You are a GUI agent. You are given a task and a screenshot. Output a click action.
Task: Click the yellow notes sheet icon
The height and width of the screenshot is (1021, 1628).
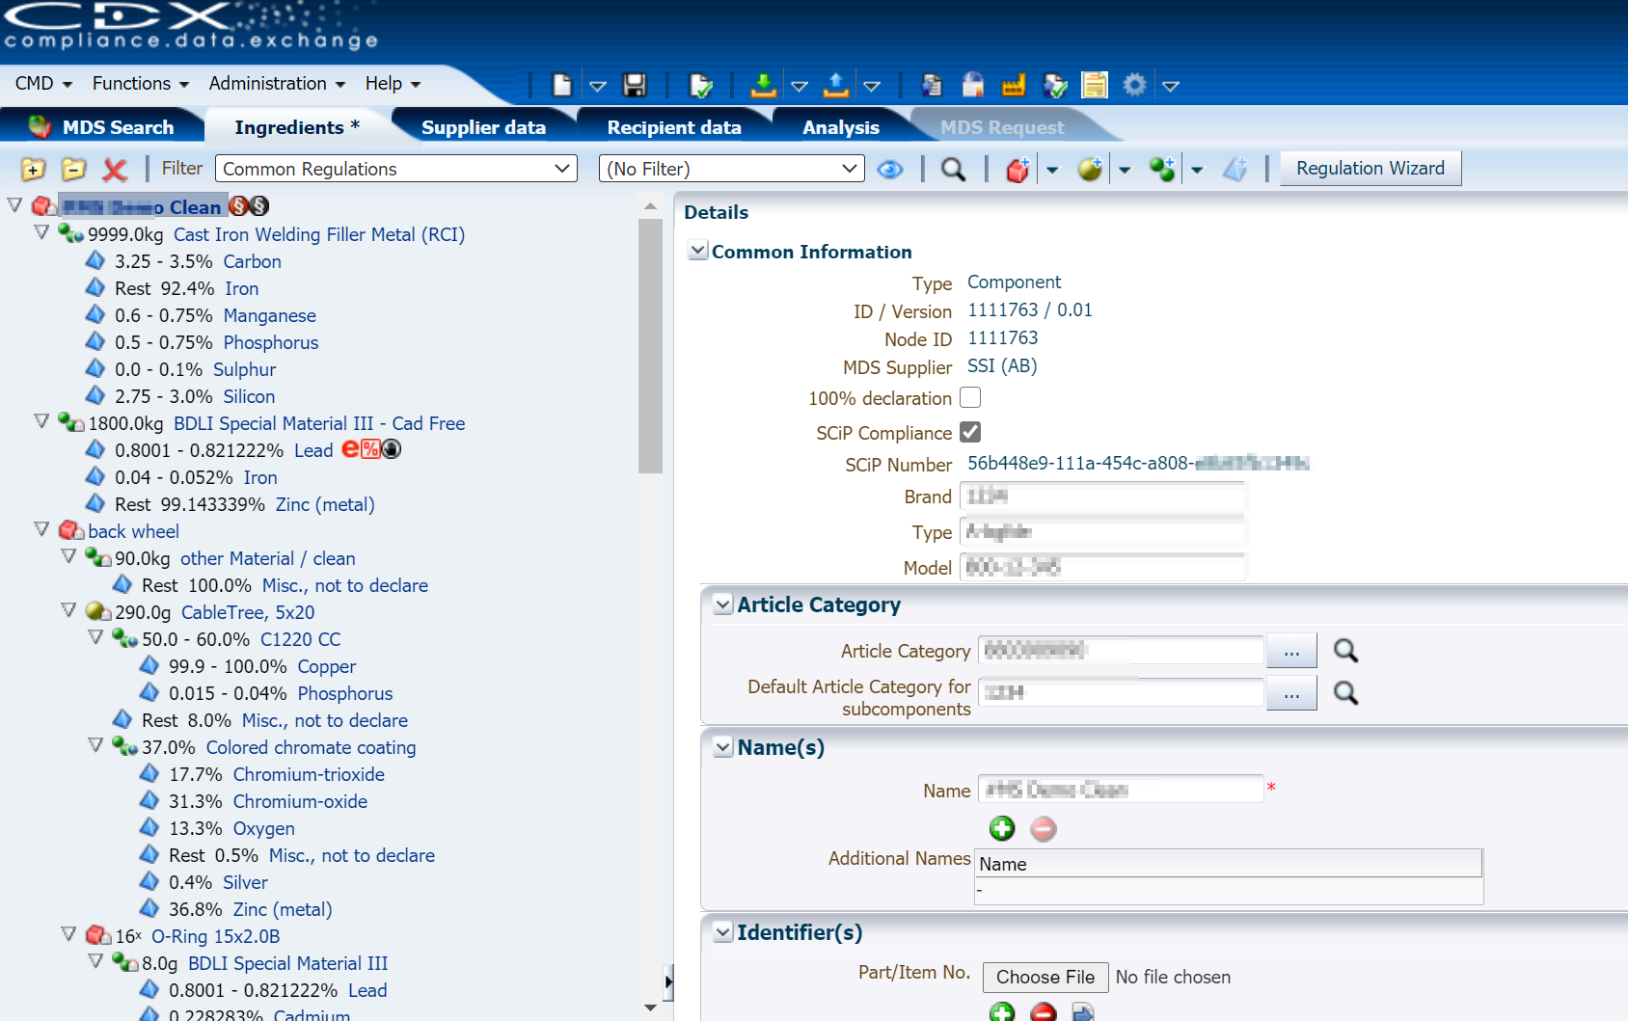1095,85
